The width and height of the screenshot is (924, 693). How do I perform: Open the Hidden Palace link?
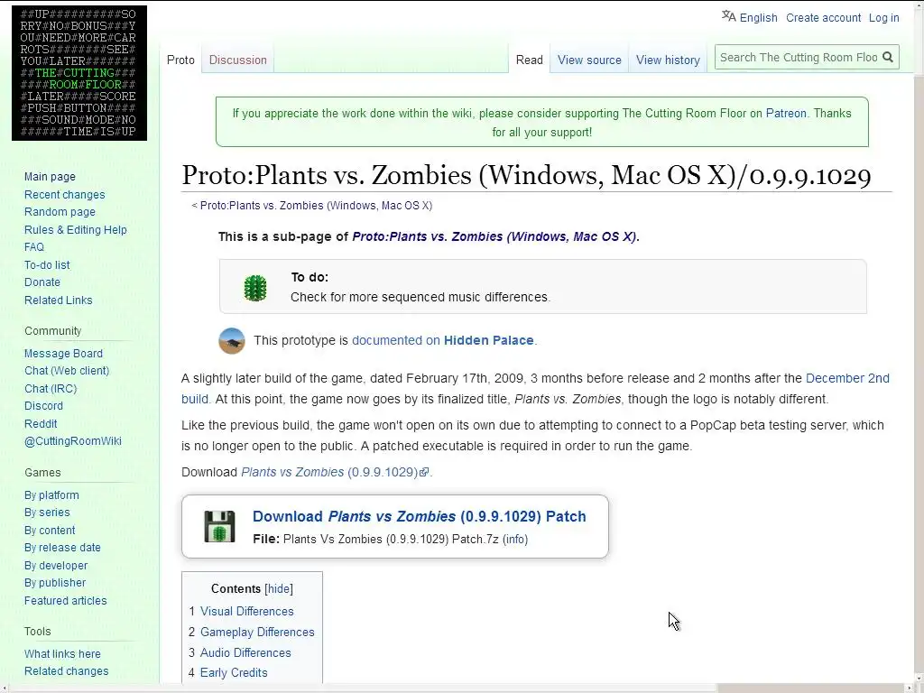[488, 340]
